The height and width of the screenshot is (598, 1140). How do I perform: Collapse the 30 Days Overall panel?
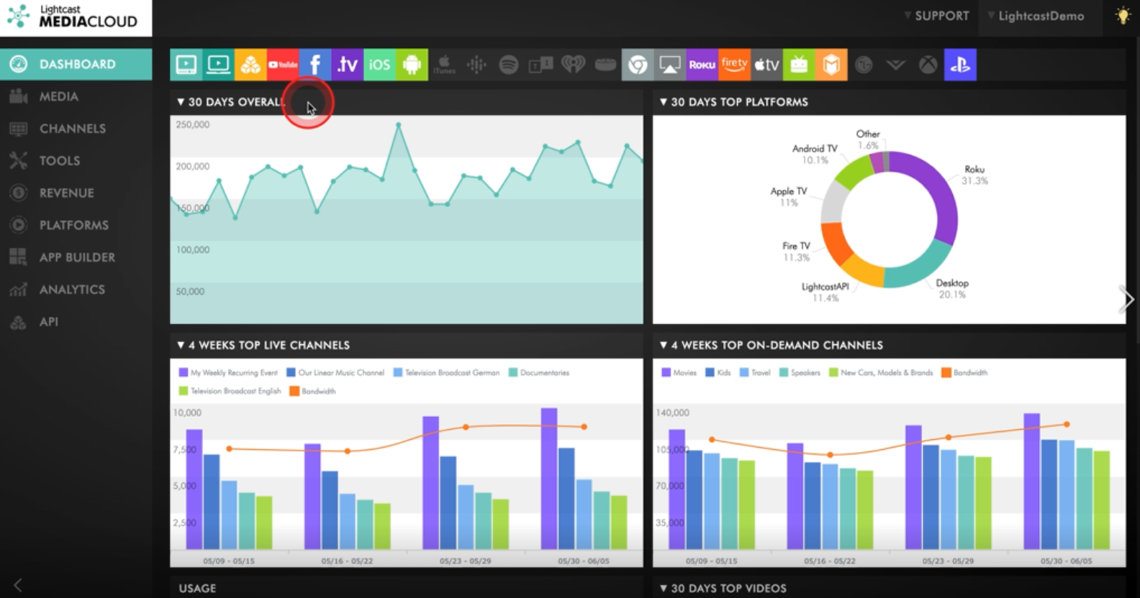[181, 102]
